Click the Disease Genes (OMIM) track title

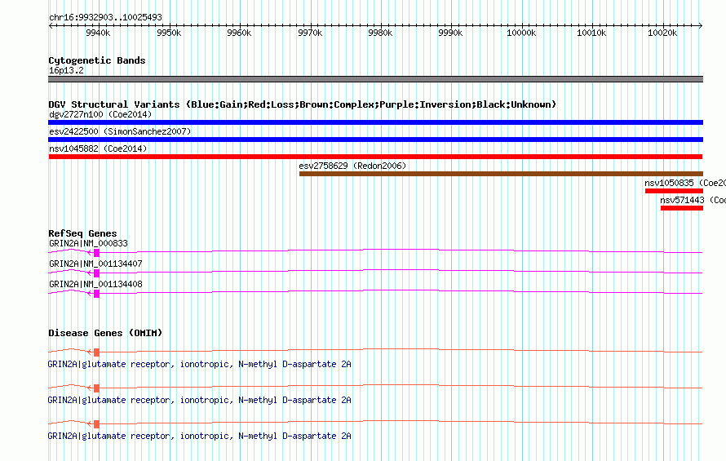(105, 333)
